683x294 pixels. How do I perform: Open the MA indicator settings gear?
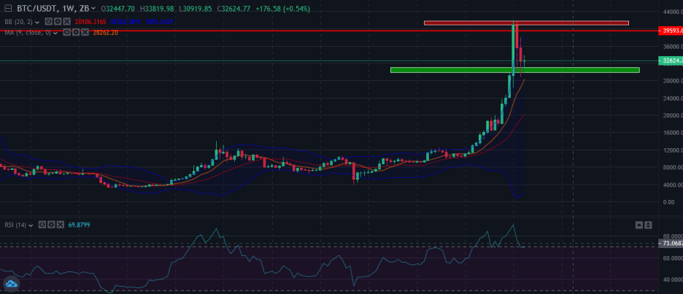pos(76,33)
